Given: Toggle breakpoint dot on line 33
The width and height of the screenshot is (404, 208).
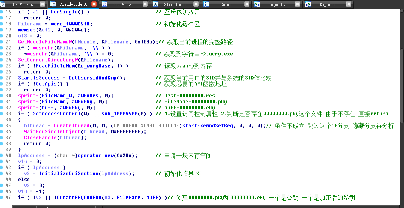Looking at the screenshot, I should tap(2, 114).
